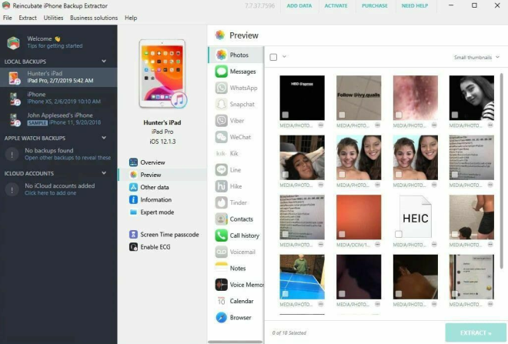Select the Hunter's iPad backup entry
Viewport: 508px width, 344px height.
(58, 77)
